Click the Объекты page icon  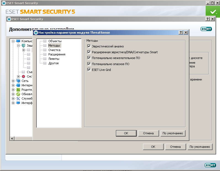pyautogui.click(x=45, y=41)
